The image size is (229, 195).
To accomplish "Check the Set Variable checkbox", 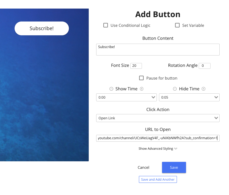I will pos(177,25).
